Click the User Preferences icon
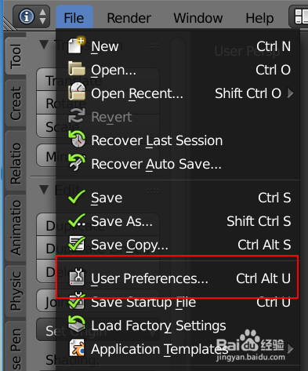Screen dimensions: 308x371 pyautogui.click(x=77, y=277)
